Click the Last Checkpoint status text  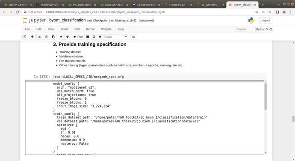coord(112,21)
